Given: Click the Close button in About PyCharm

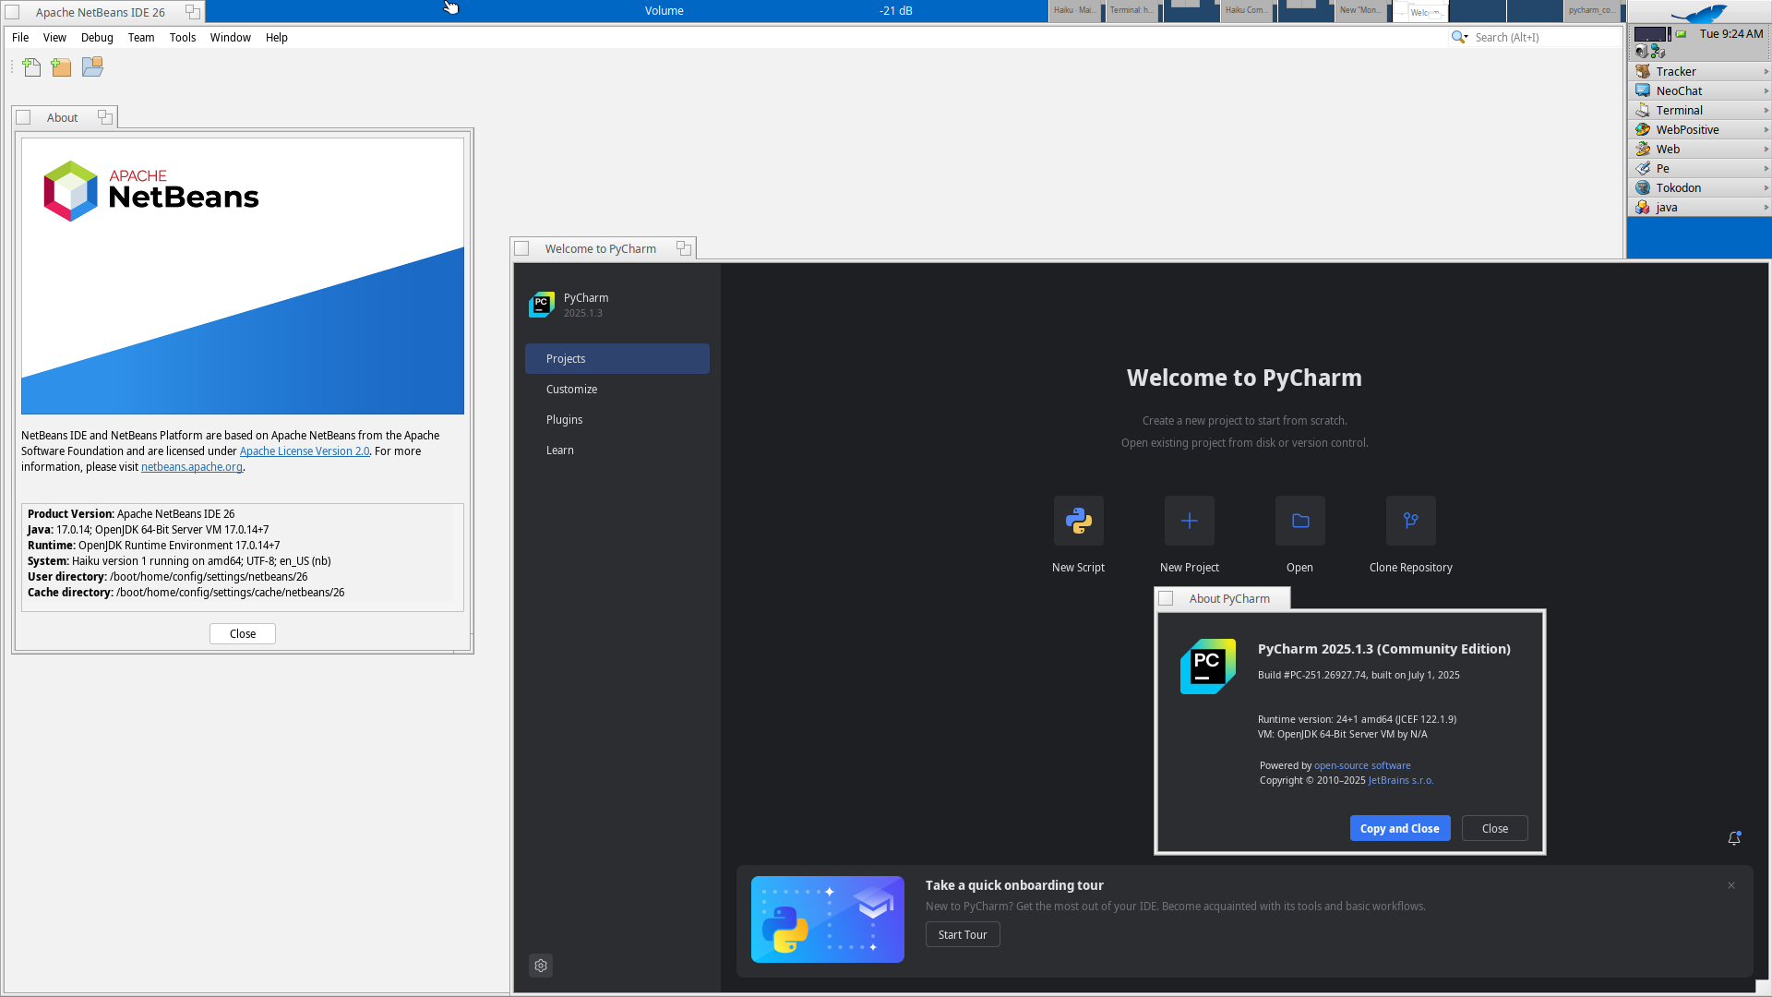Looking at the screenshot, I should (x=1495, y=828).
